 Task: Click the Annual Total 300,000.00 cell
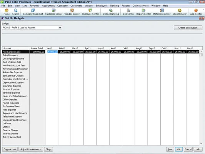37,52
